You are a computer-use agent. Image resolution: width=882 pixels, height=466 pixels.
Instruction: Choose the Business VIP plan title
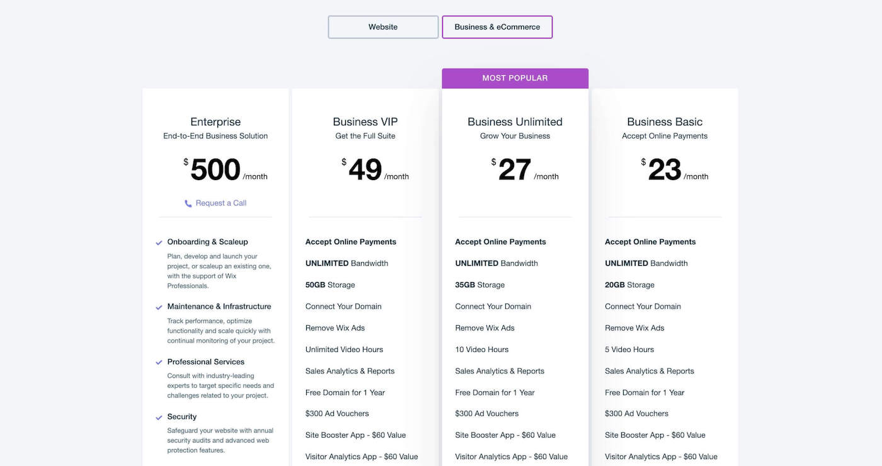pos(365,122)
